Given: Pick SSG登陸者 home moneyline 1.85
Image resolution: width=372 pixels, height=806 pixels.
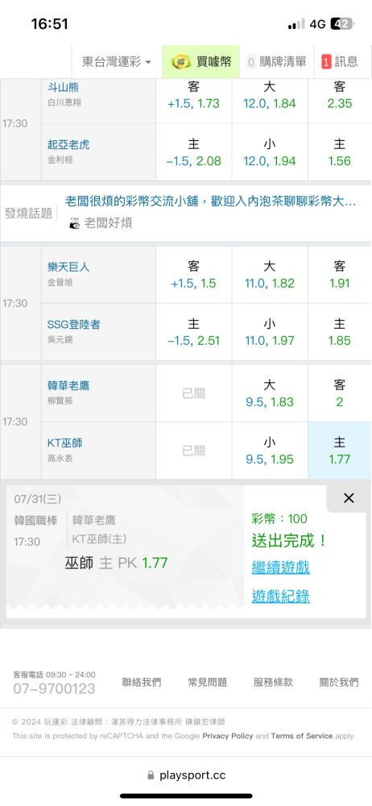Looking at the screenshot, I should coord(340,332).
